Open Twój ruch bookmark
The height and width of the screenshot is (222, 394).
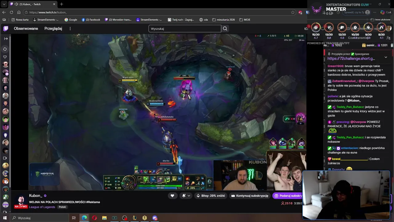[x=181, y=20]
